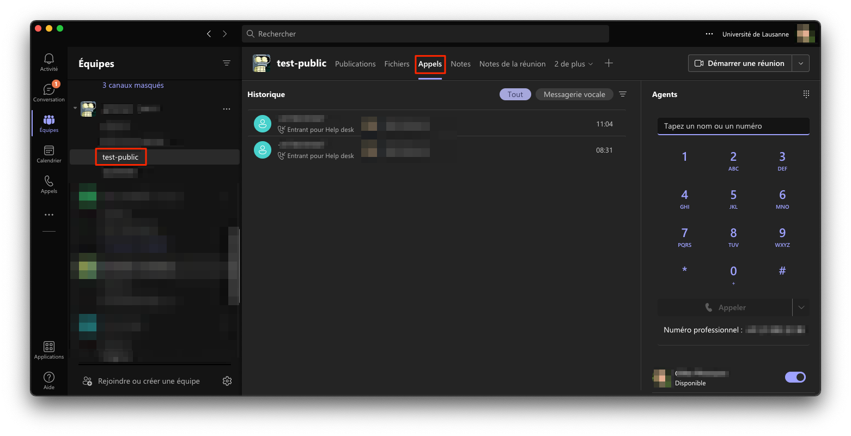
Task: Open the Appels icon in left sidebar
Action: pyautogui.click(x=49, y=184)
